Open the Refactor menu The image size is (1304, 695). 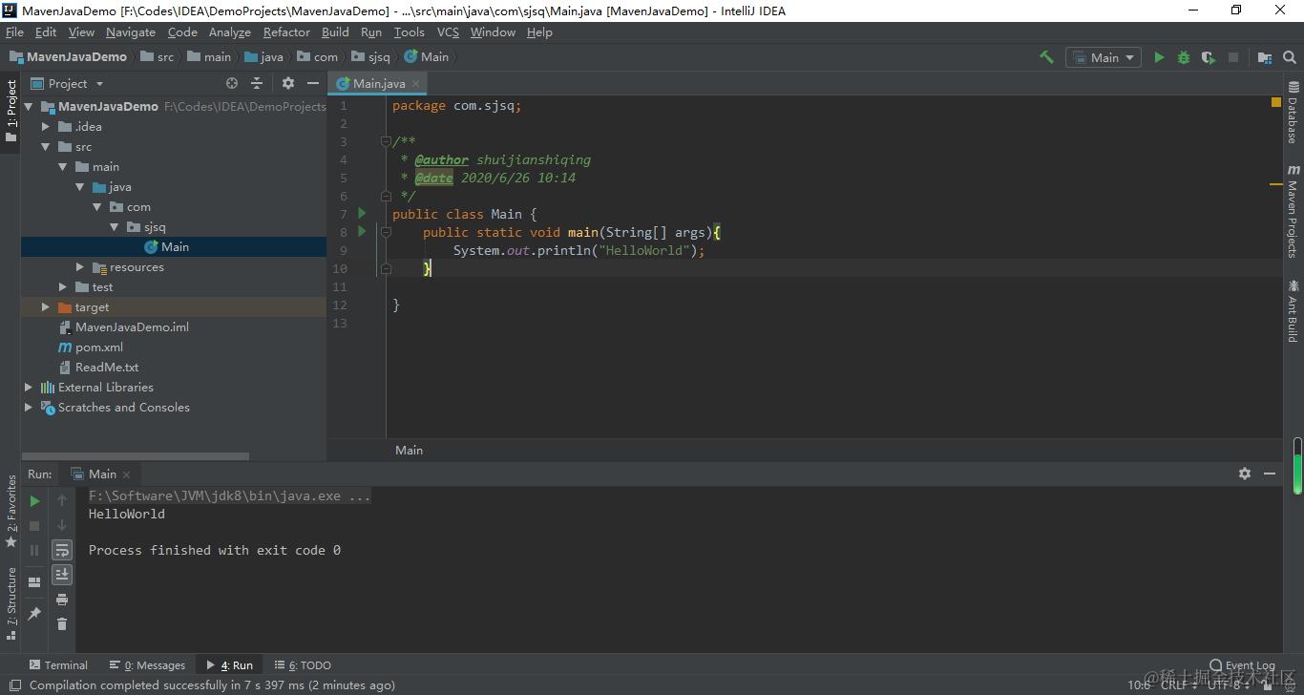286,32
